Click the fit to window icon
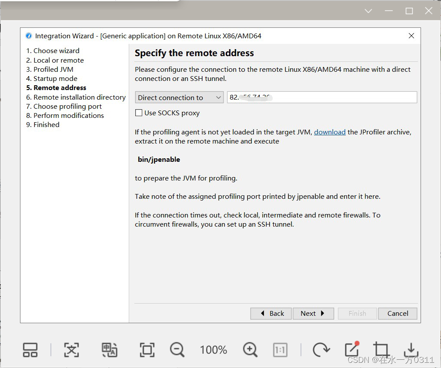 click(x=147, y=350)
